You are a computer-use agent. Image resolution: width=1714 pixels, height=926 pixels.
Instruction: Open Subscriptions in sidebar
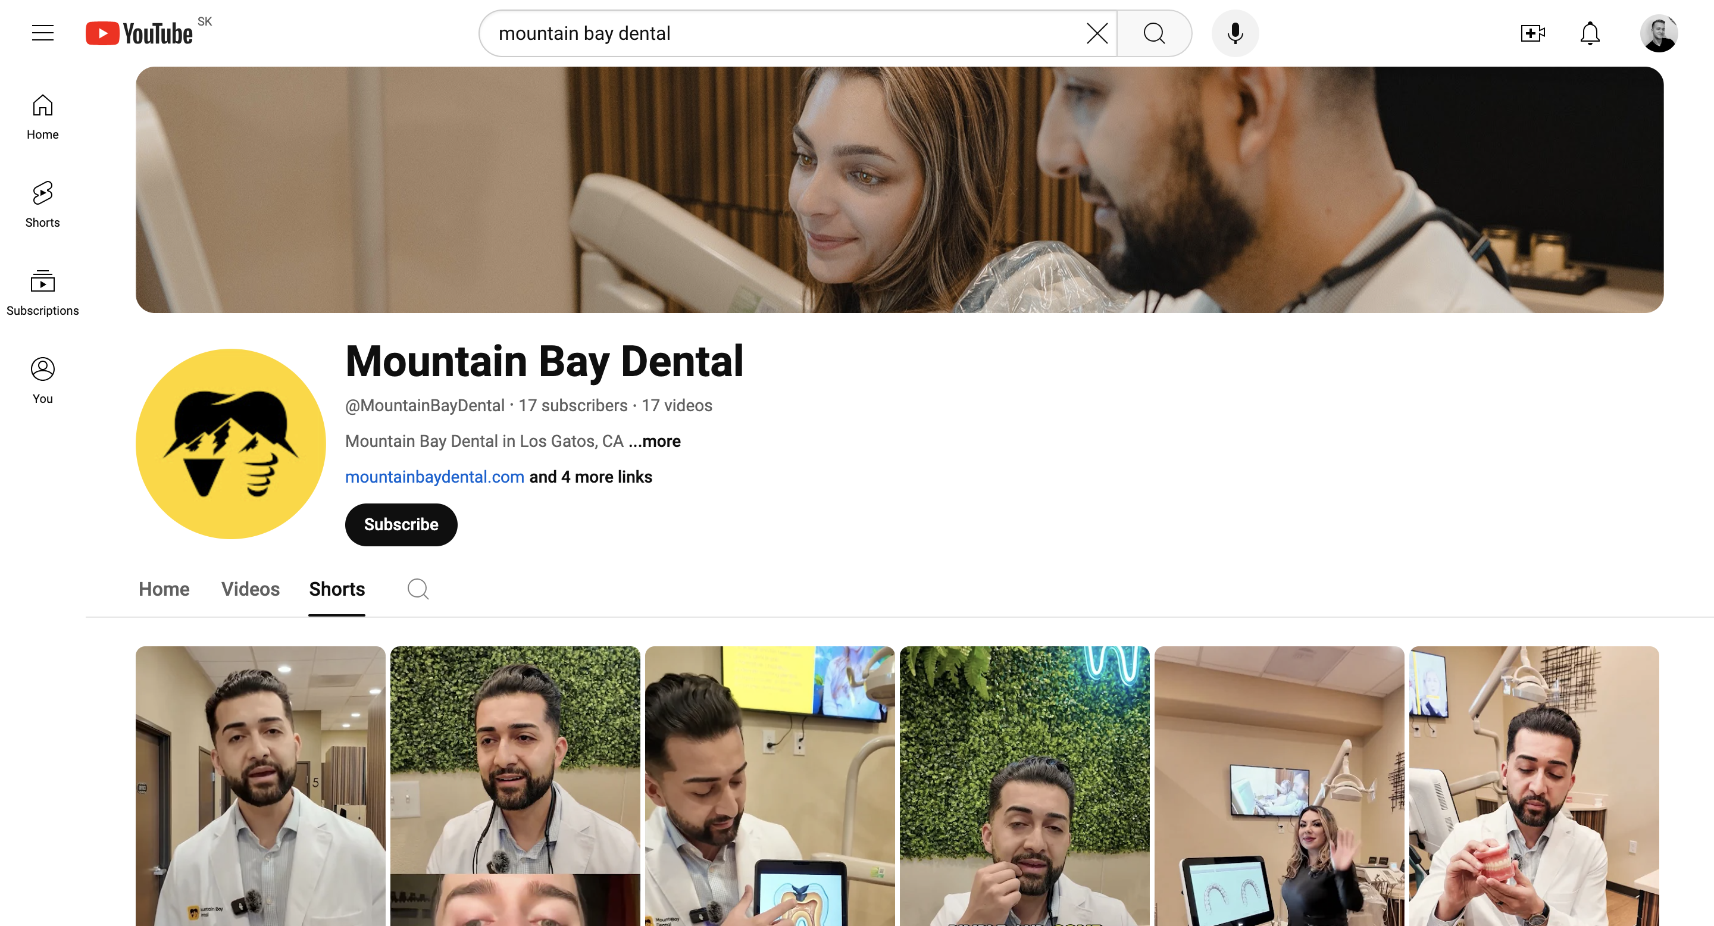tap(43, 292)
